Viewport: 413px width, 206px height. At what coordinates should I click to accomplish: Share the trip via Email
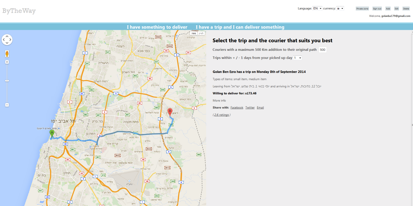pos(260,108)
